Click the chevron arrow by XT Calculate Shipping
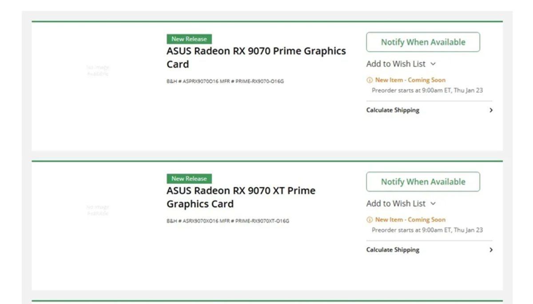 point(491,249)
